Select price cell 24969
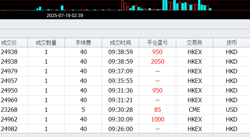The height and width of the screenshot is (137, 250). coord(9,100)
